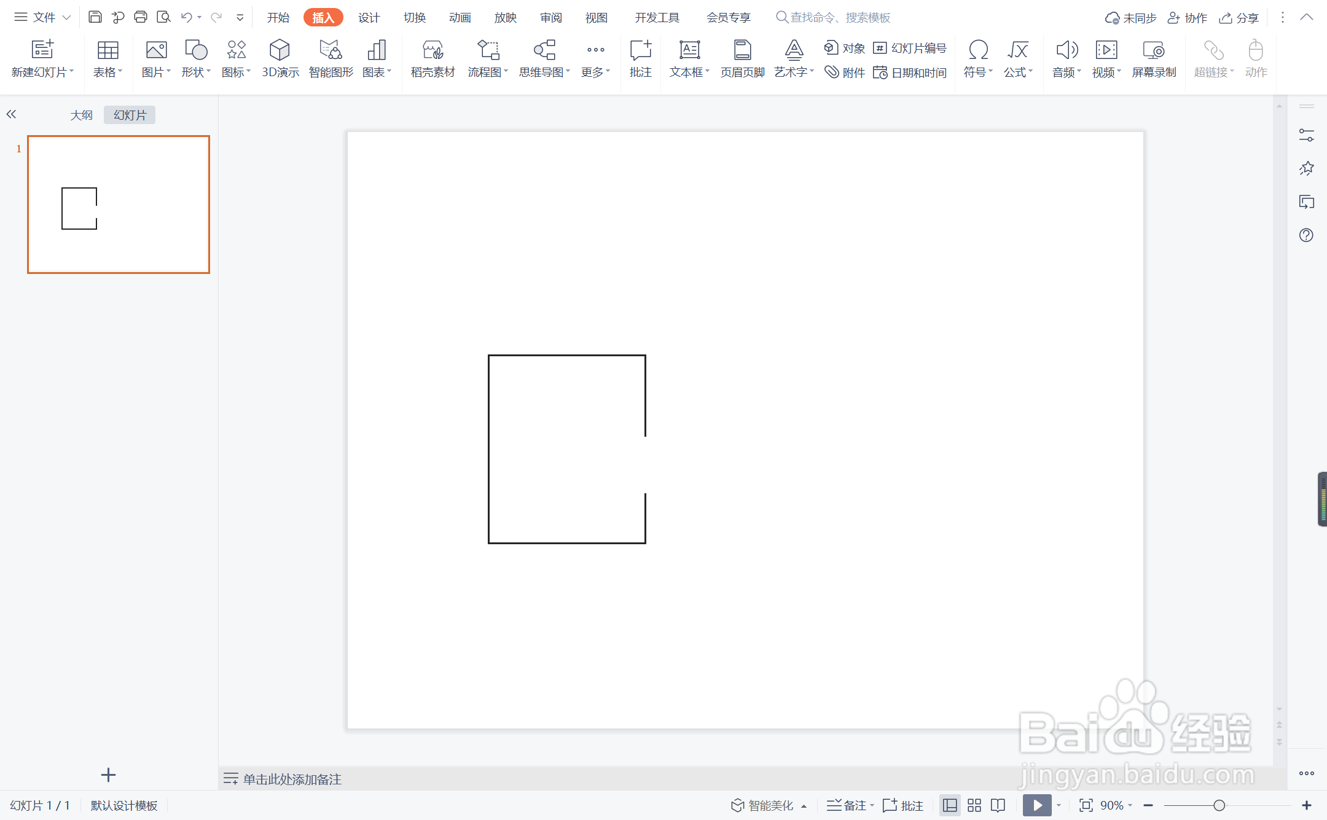Image resolution: width=1327 pixels, height=820 pixels.
Task: Switch to the 设计 tab
Action: pos(369,17)
